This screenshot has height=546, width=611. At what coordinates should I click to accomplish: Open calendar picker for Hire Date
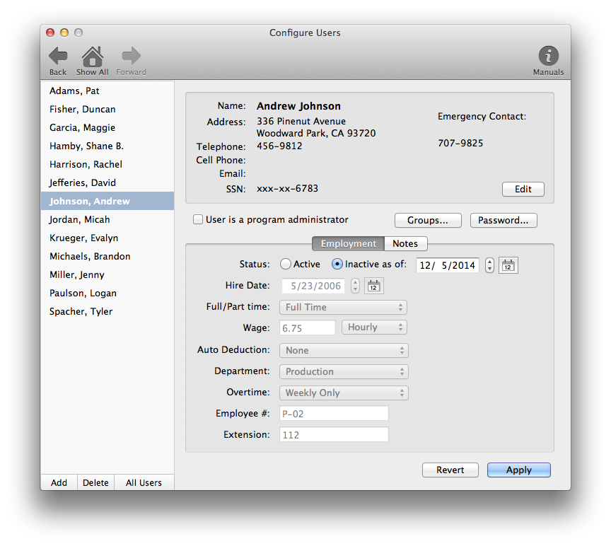[x=373, y=286]
